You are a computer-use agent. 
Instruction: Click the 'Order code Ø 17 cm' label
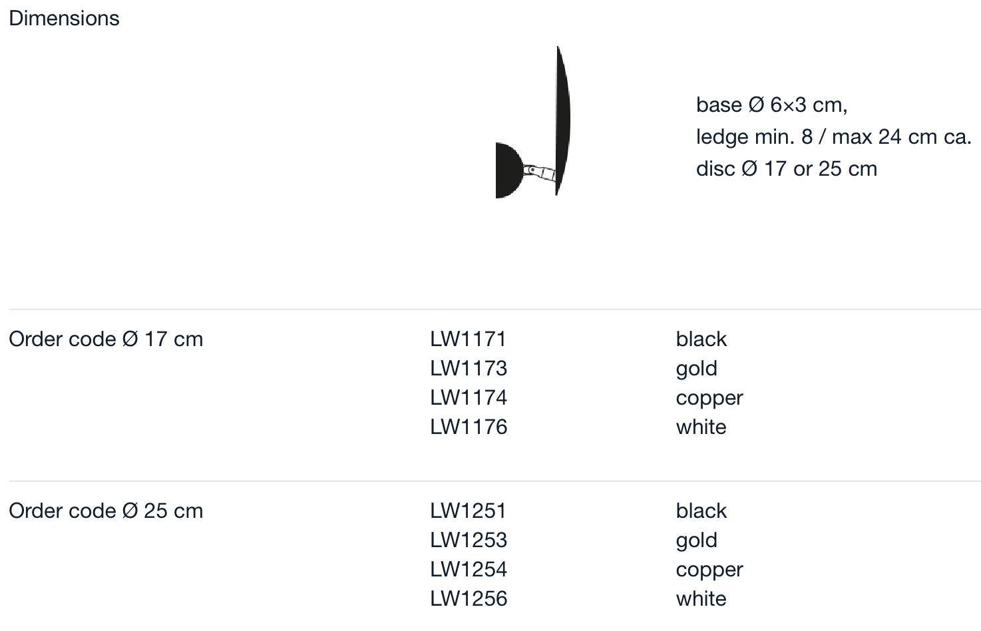coord(106,339)
